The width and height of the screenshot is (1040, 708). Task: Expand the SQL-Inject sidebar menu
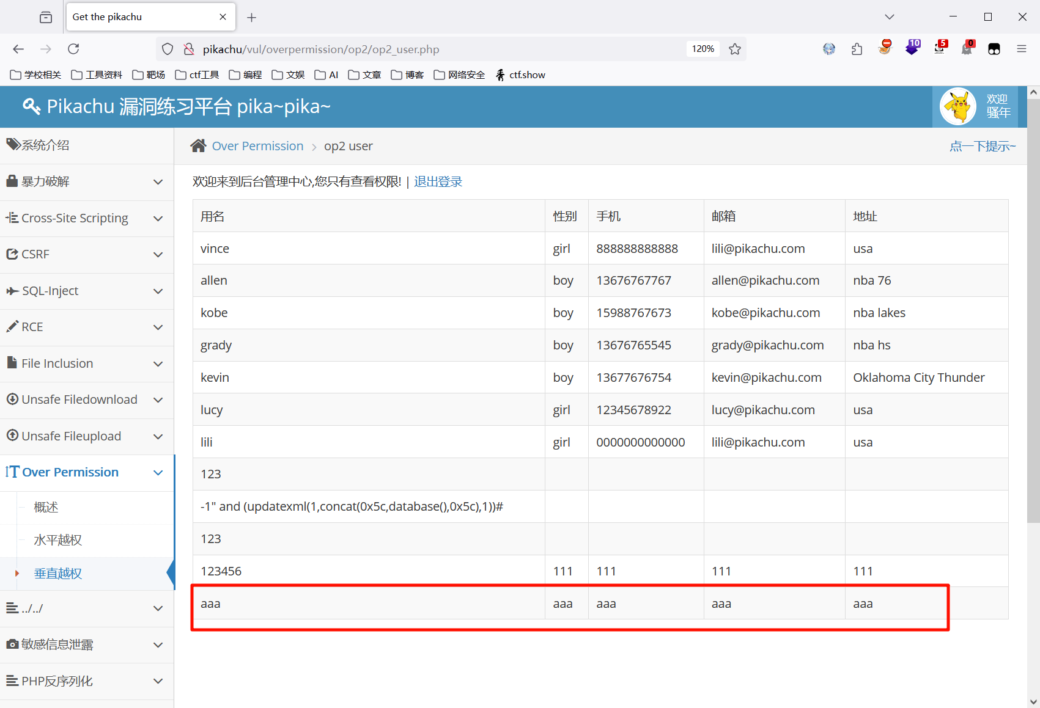click(87, 291)
